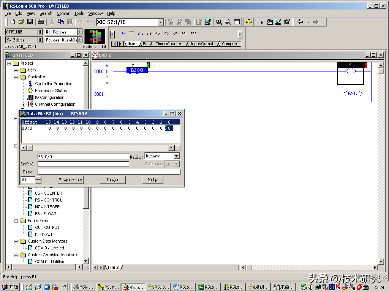
Task: Select bit 15 cell of B3:0
Action: (x=49, y=128)
